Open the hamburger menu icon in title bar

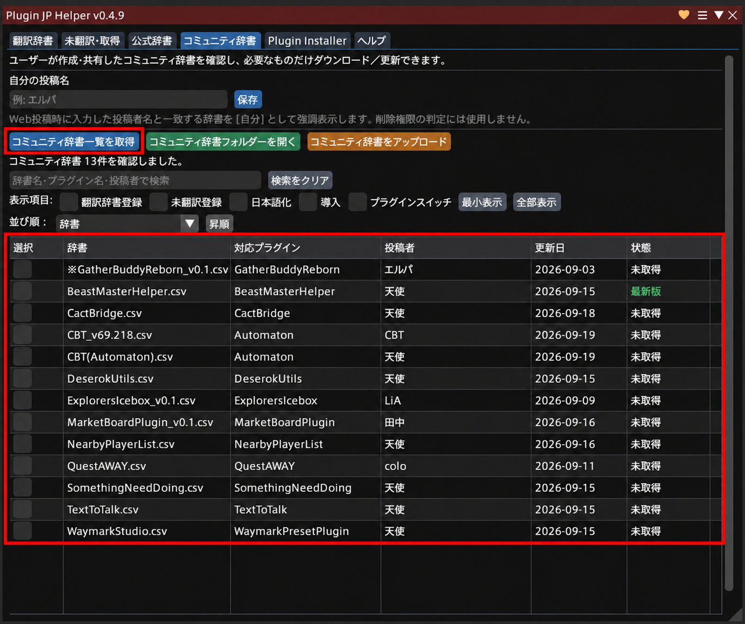pyautogui.click(x=703, y=15)
